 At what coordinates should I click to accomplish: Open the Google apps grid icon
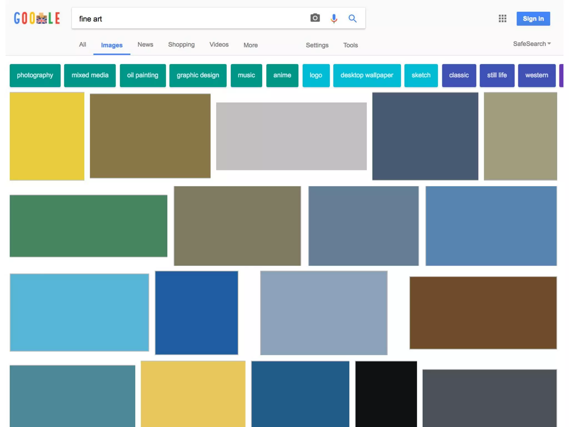[502, 19]
